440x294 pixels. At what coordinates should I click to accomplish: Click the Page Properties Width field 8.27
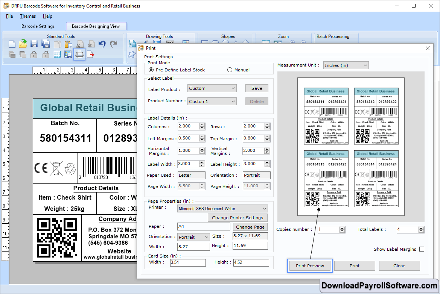tap(193, 247)
